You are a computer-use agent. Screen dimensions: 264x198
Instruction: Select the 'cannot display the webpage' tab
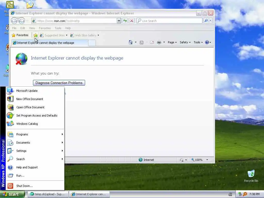[50, 43]
